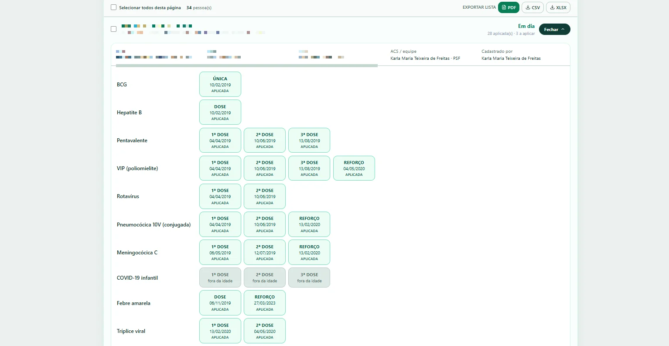Collapse the patient card with Fechar

coord(554,29)
